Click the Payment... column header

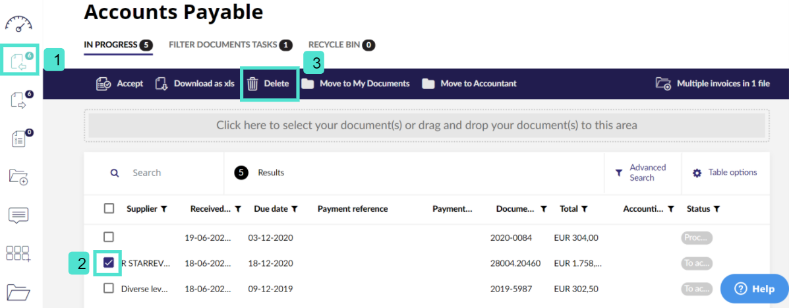tap(453, 209)
